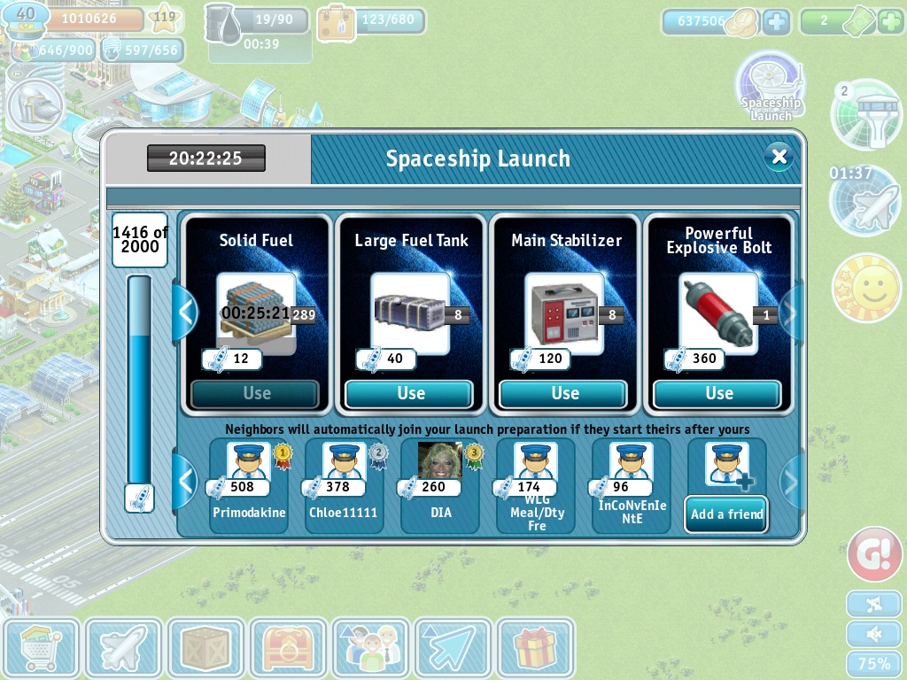Screen dimensions: 907x680
Task: Tap the fuel barrel icon
Action: pos(222,24)
